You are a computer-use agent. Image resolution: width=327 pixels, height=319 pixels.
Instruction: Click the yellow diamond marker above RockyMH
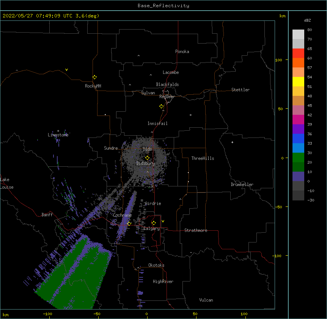94,77
